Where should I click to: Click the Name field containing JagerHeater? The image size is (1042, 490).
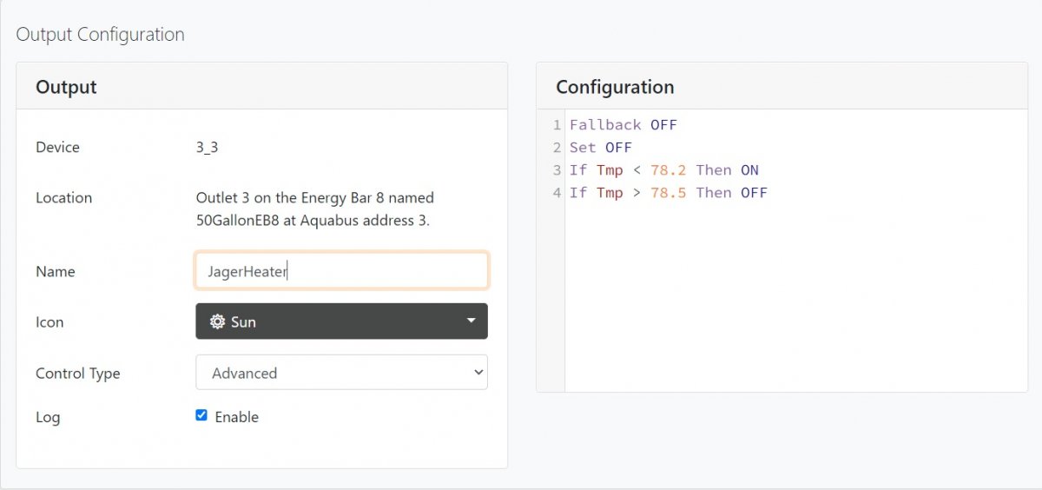341,271
